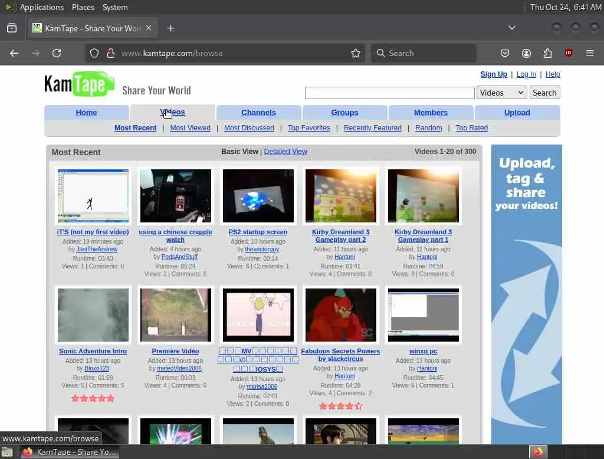Screen dimensions: 604x459
Task: Click the URL address bar
Action: (225, 53)
